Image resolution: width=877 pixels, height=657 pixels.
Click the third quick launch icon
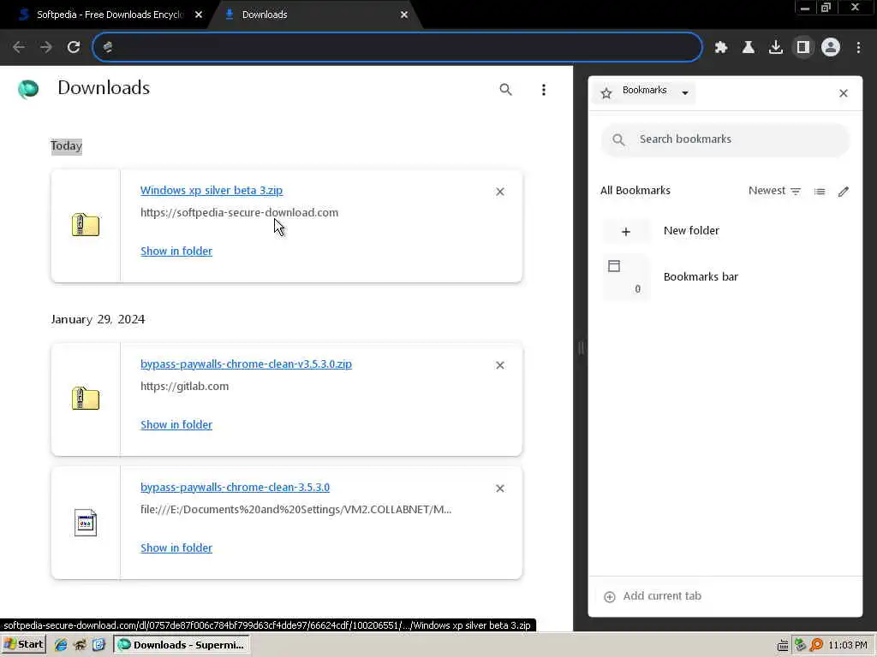pos(99,645)
